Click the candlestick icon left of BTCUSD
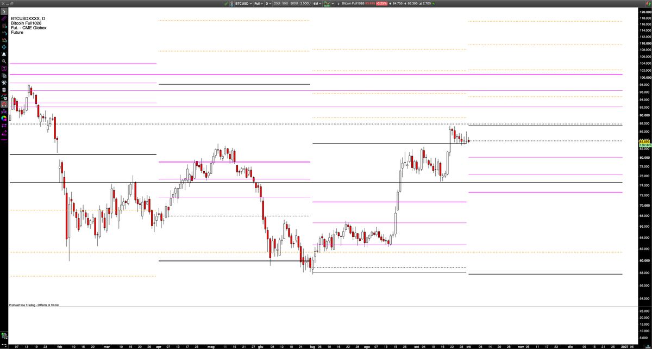The height and width of the screenshot is (349, 652). 226,3
